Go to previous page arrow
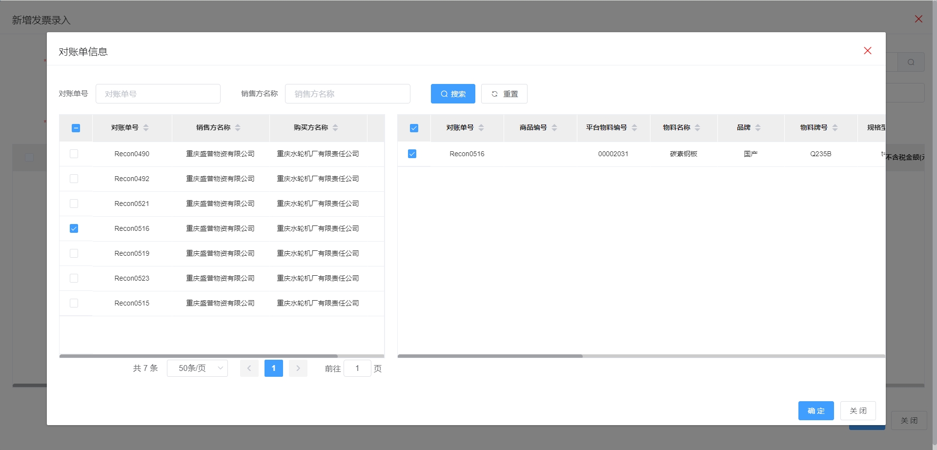Viewport: 937px width, 450px height. click(x=249, y=368)
